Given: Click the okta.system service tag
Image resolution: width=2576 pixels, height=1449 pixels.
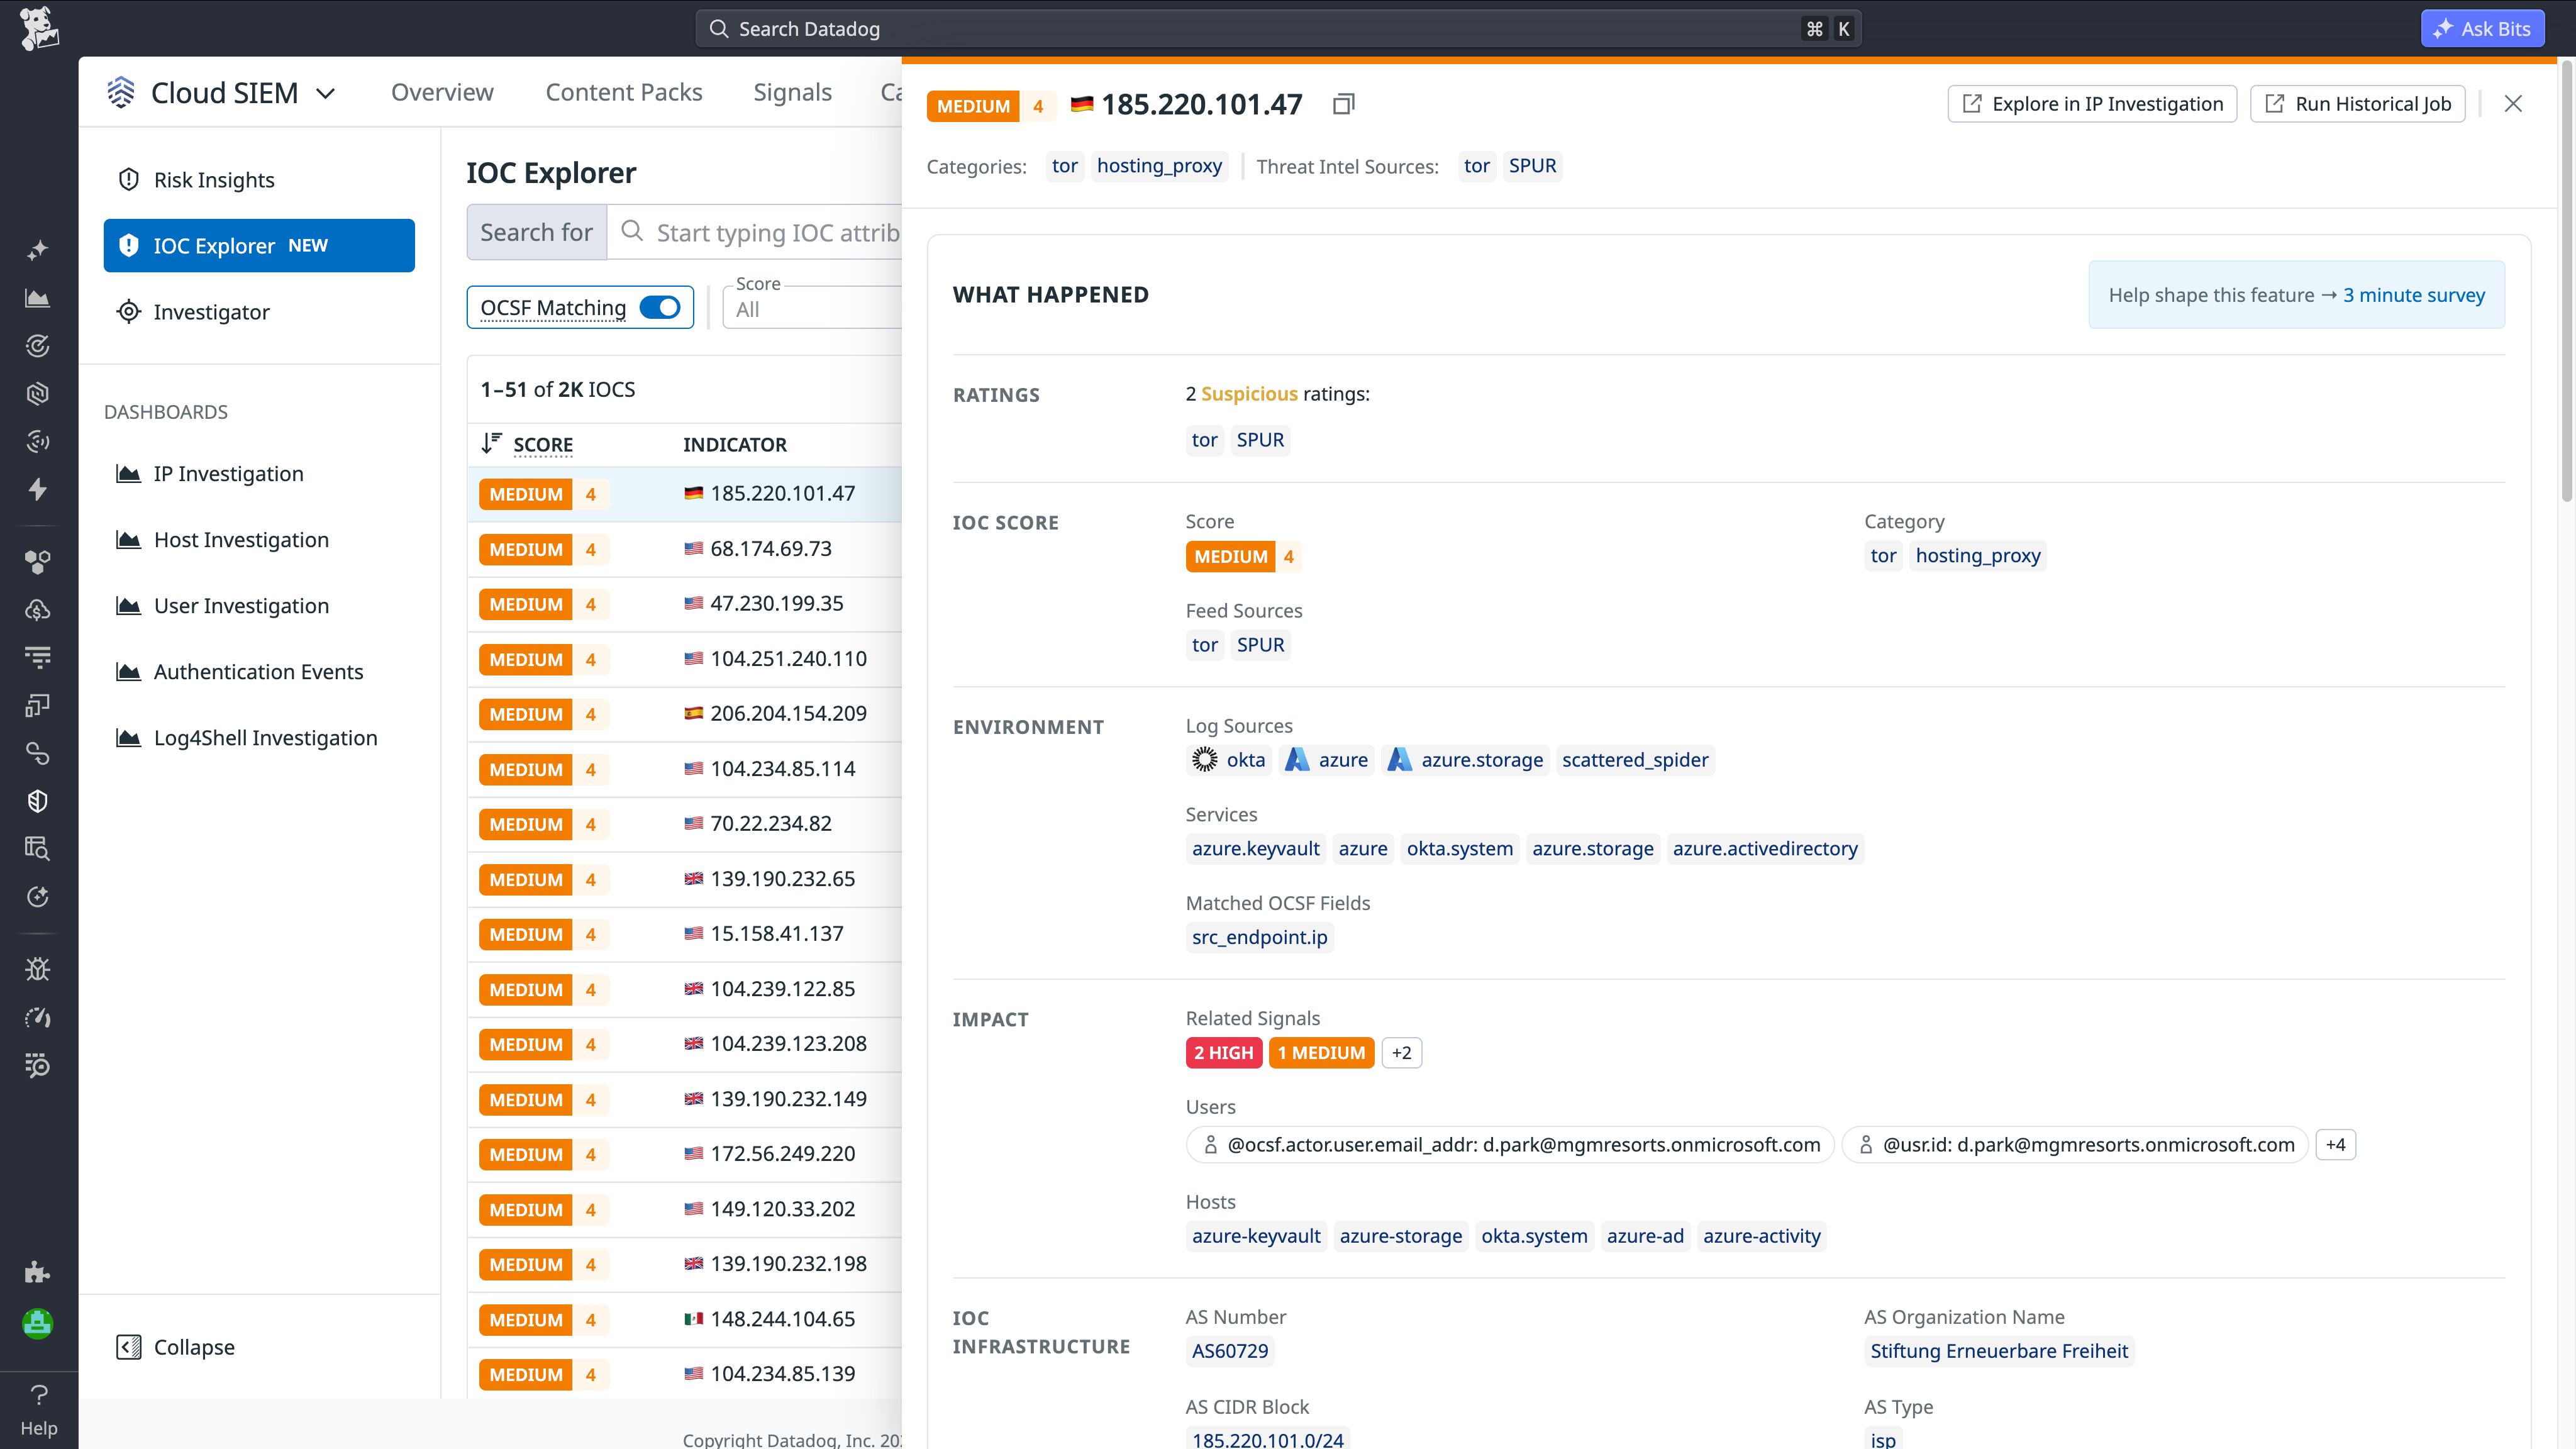Looking at the screenshot, I should (1460, 849).
